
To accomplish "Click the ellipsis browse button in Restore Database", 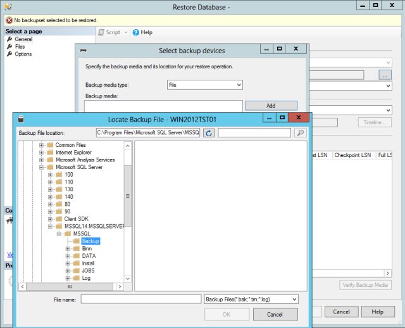I will click(x=385, y=75).
